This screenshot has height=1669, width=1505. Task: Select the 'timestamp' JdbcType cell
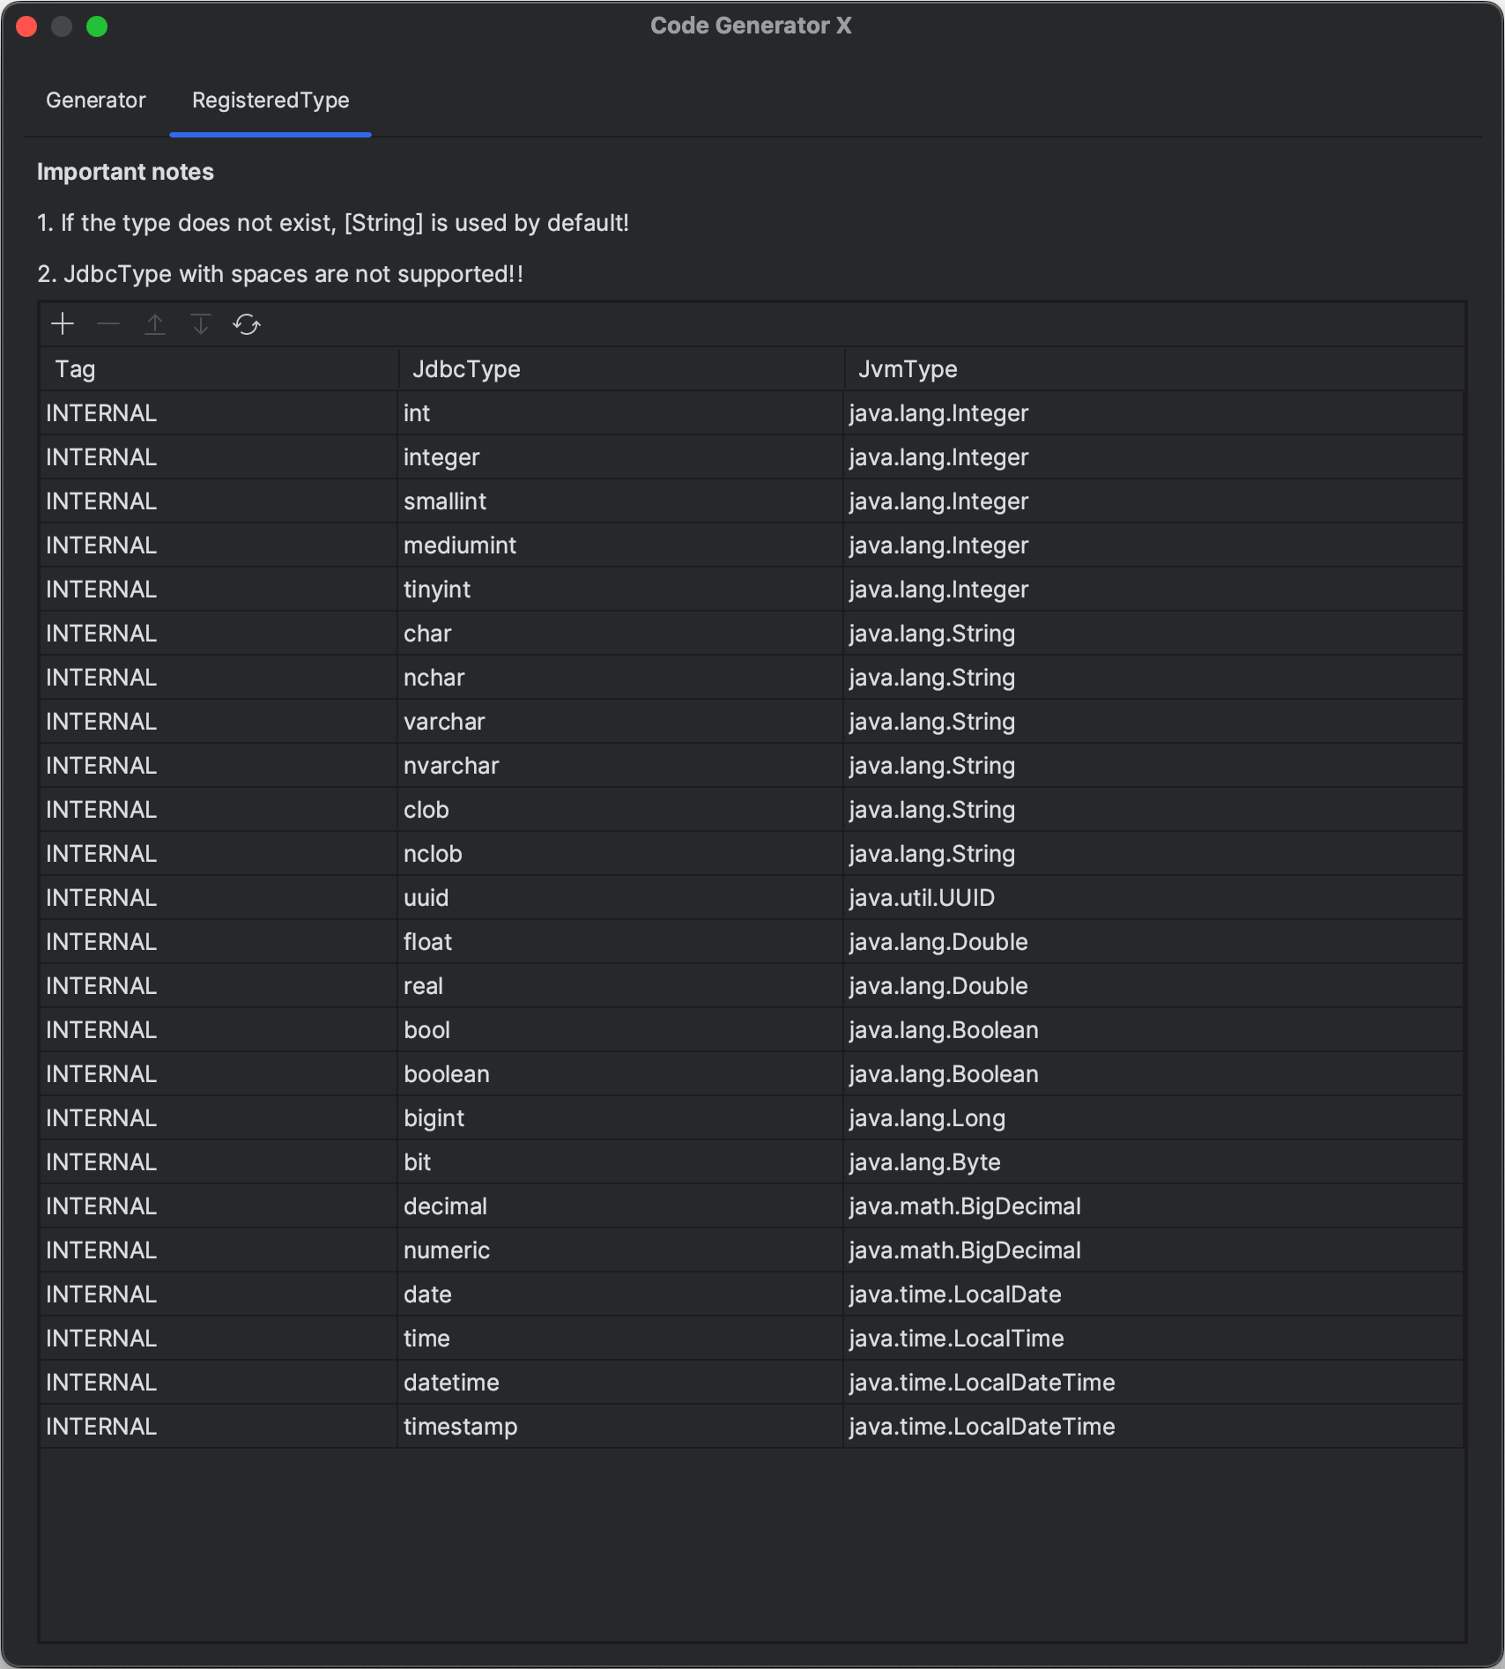coord(620,1427)
